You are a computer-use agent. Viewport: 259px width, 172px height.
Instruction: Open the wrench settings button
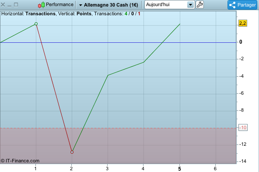point(199,5)
